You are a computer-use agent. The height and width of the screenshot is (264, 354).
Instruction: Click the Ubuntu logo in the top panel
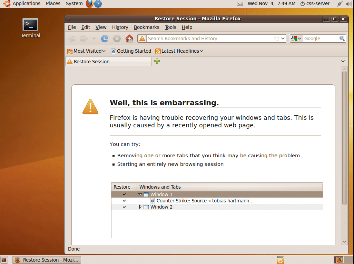coord(7,3)
